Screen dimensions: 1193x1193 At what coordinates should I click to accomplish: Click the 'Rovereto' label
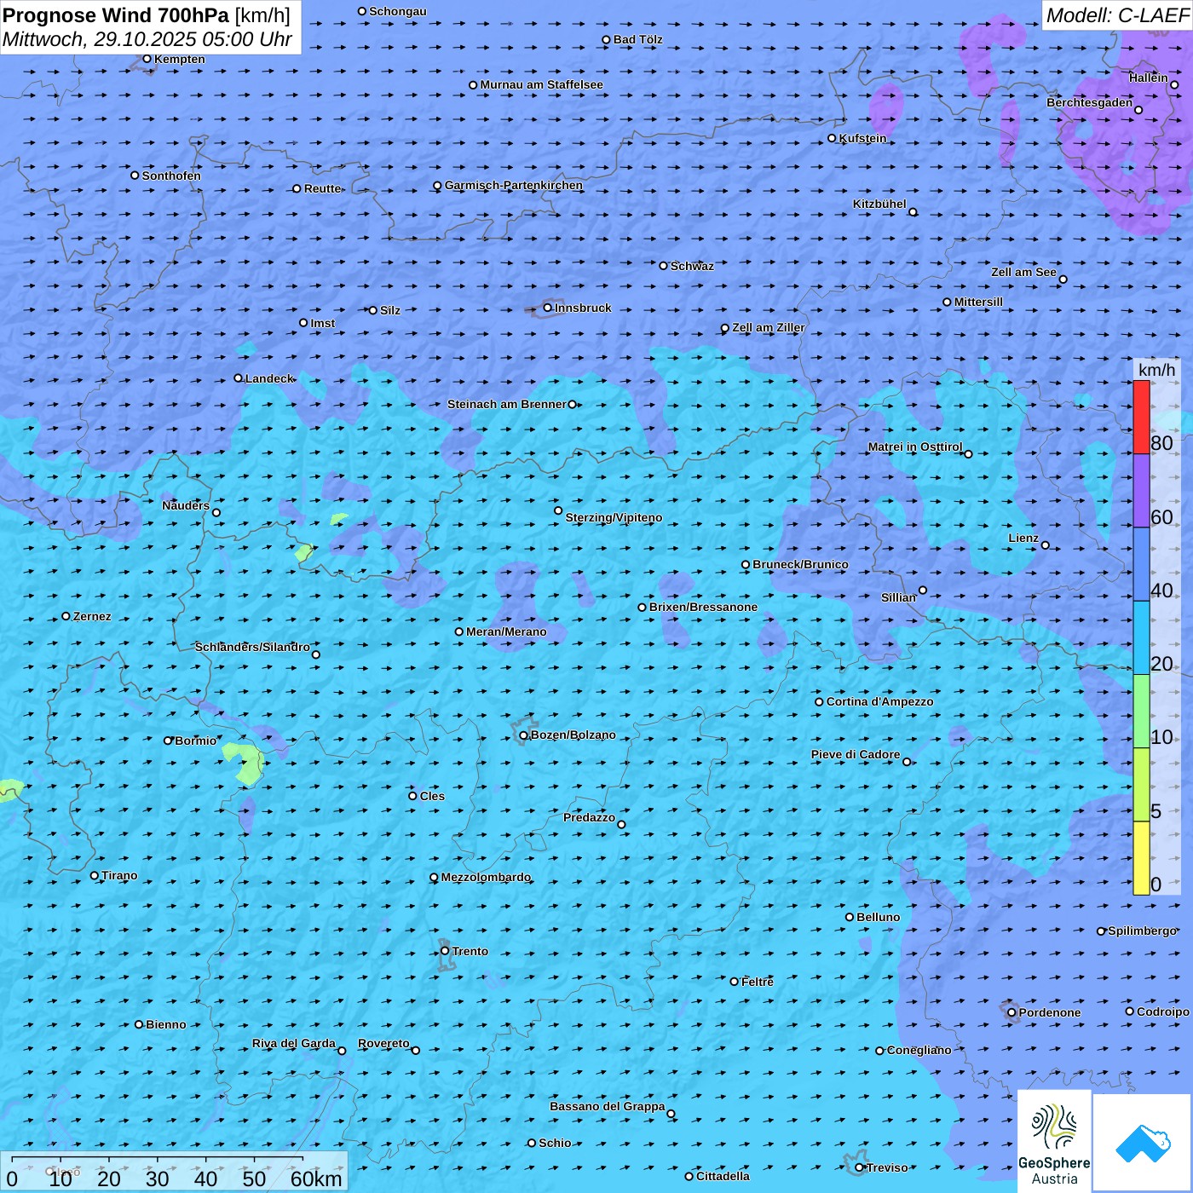[383, 1043]
